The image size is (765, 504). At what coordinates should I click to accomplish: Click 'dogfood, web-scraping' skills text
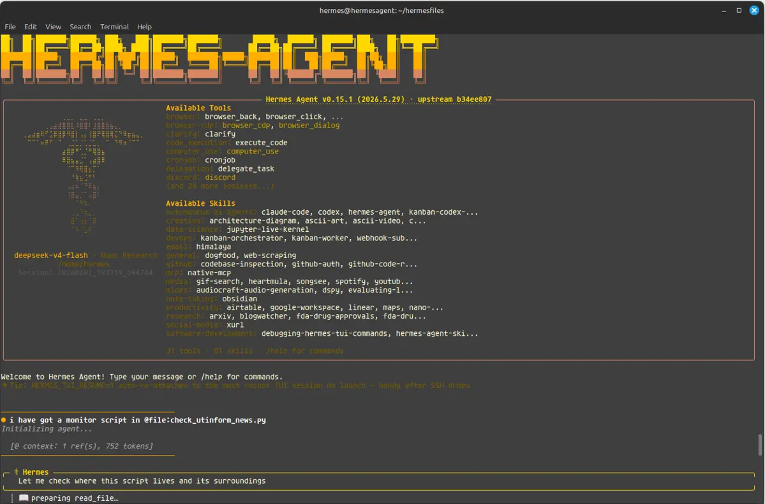(250, 256)
